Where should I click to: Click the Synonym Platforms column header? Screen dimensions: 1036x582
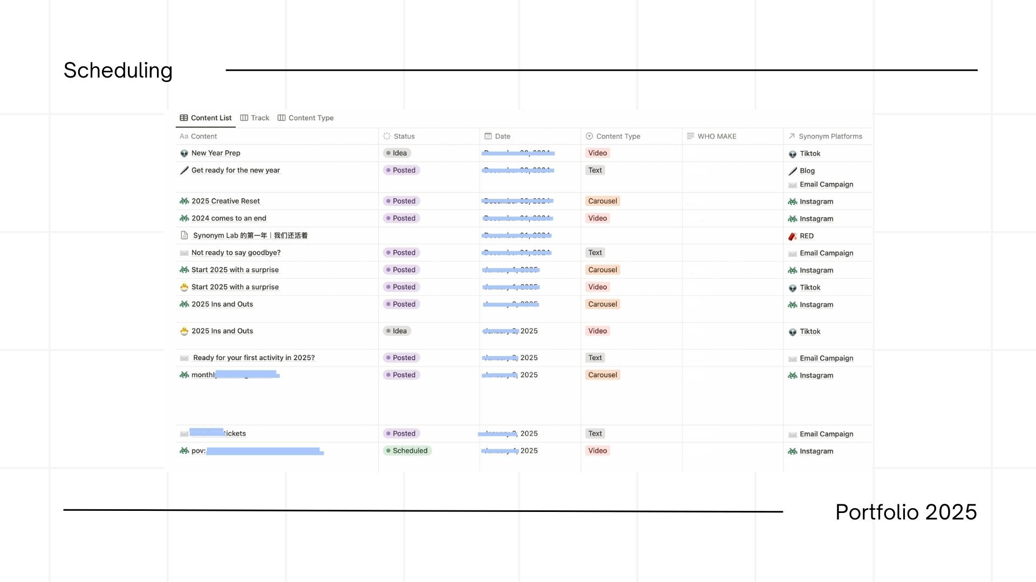[x=830, y=136]
